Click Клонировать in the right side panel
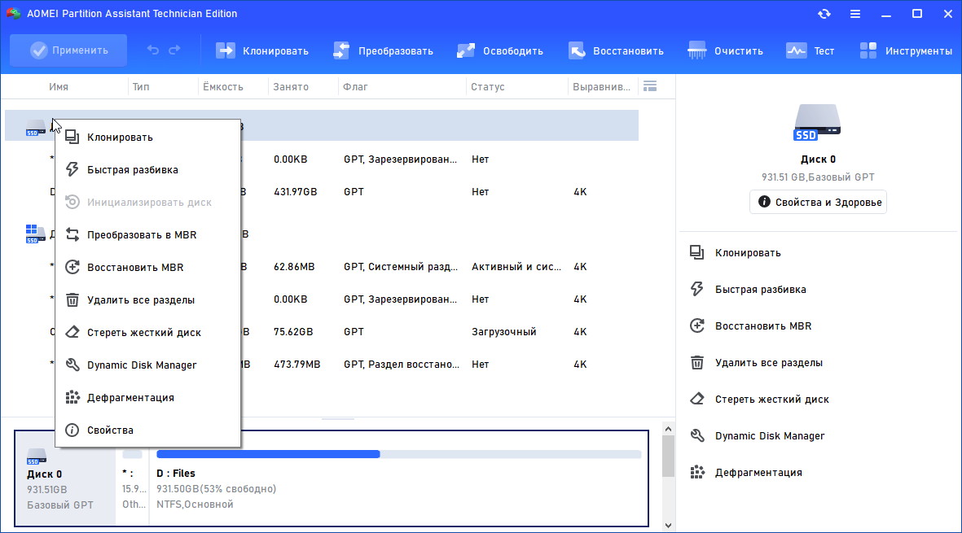 click(735, 252)
